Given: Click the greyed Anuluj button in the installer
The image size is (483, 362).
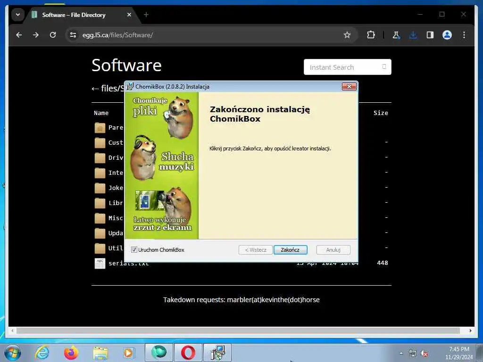Looking at the screenshot, I should click(x=333, y=250).
